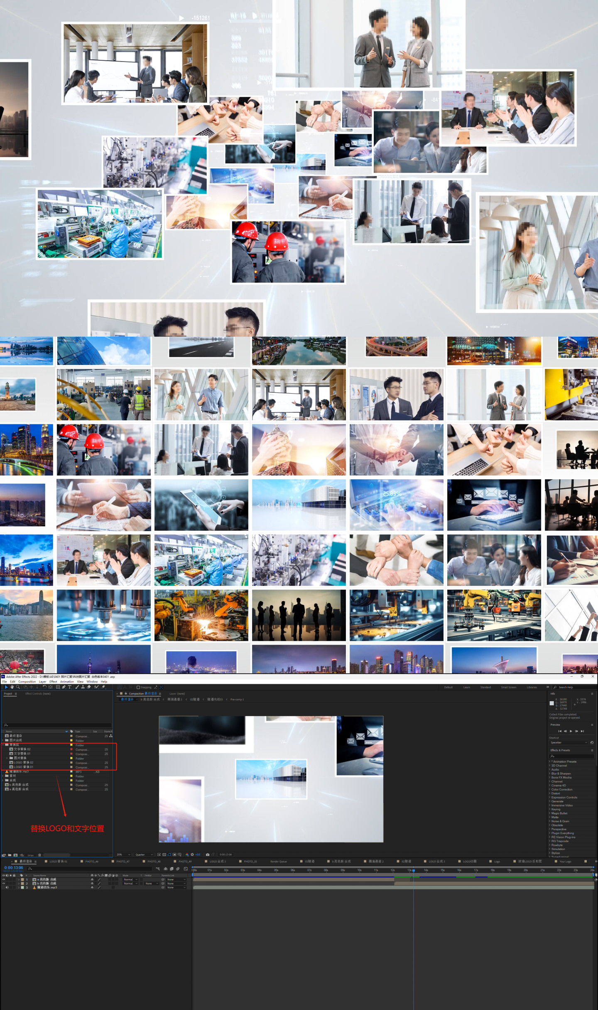Select the Clone Stamp tool
598x1010 pixels.
coord(83,687)
